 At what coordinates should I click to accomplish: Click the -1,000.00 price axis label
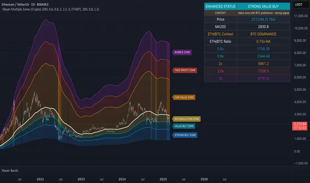301,163
